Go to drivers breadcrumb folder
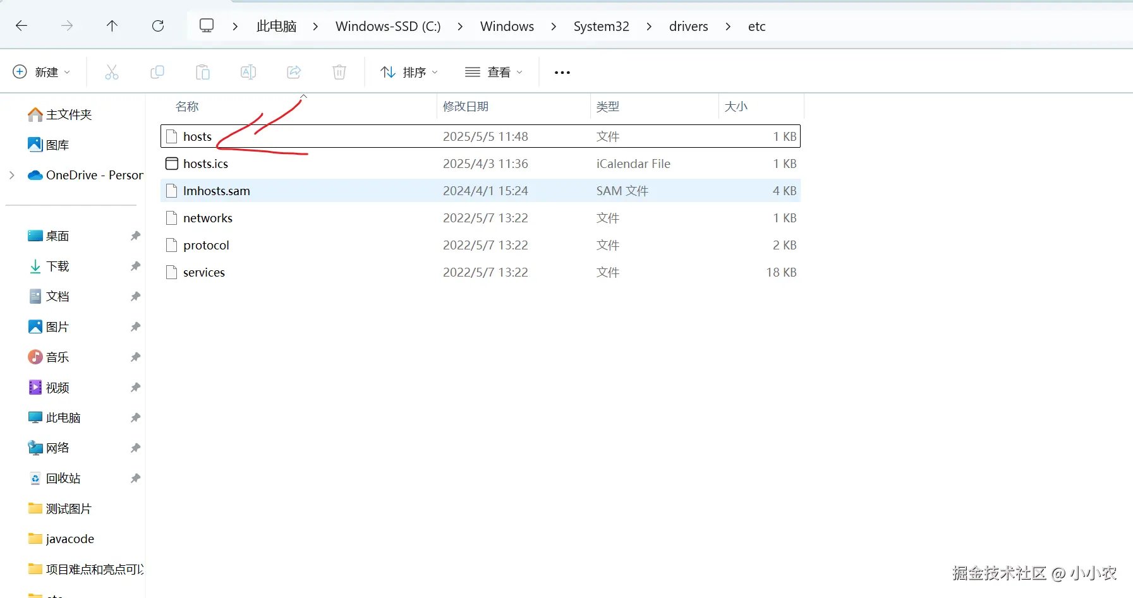The height and width of the screenshot is (598, 1133). click(x=689, y=27)
